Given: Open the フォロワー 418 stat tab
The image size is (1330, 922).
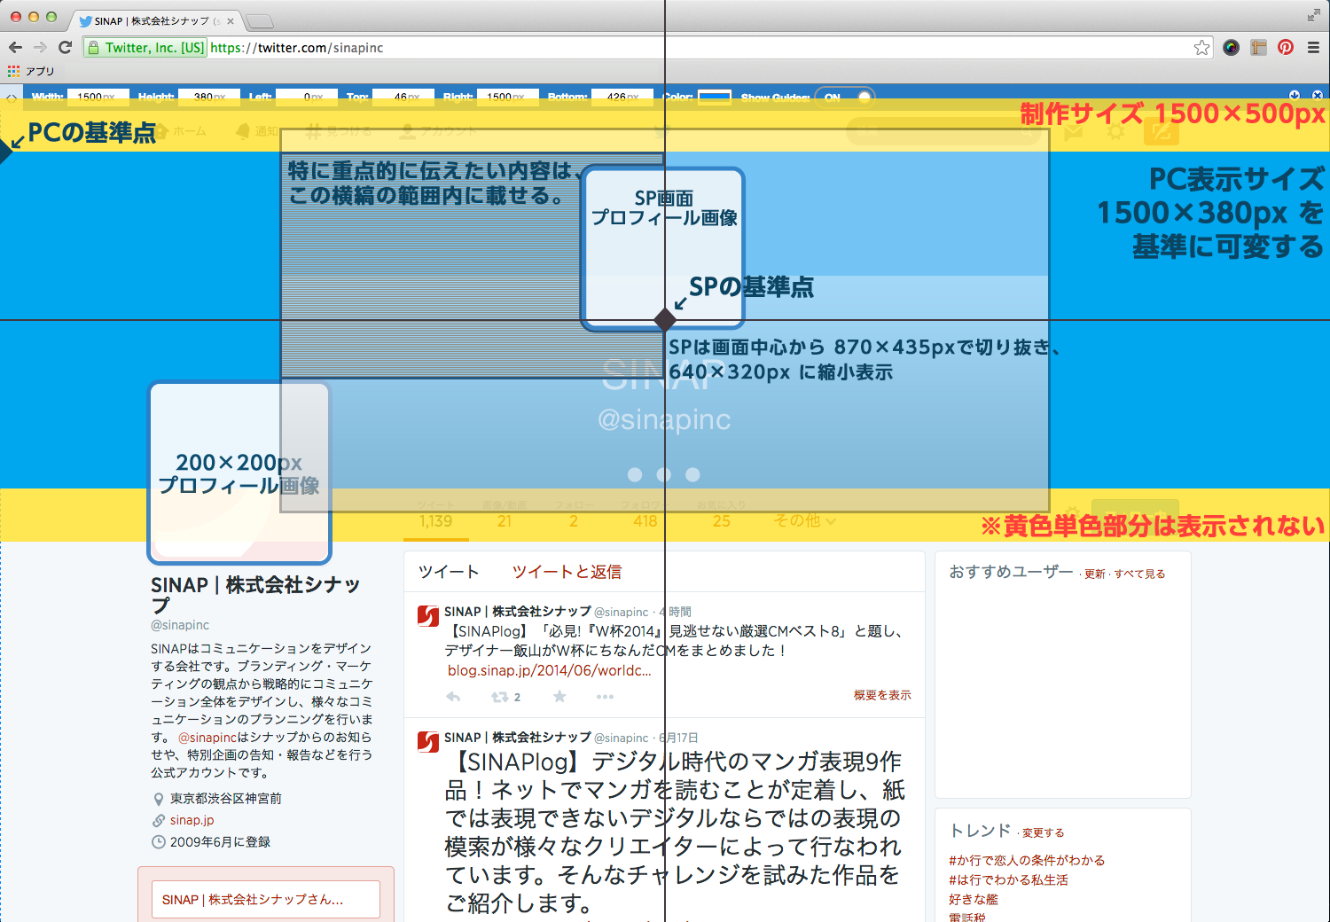Looking at the screenshot, I should (x=645, y=514).
